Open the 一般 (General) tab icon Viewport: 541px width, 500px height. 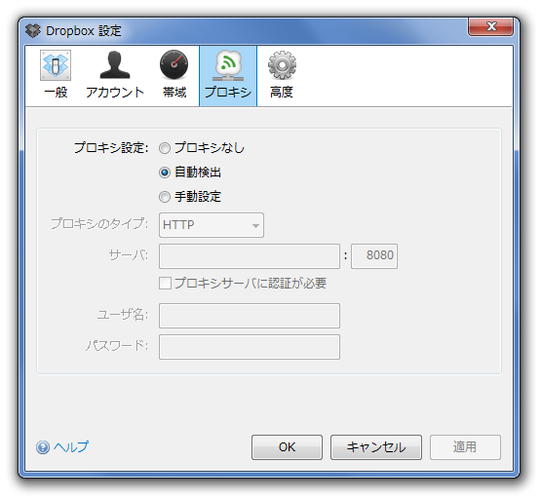pos(56,65)
